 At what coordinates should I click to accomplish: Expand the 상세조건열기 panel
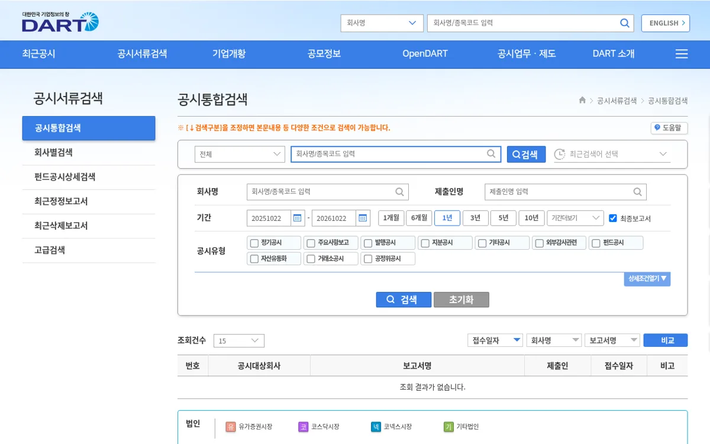coord(647,279)
